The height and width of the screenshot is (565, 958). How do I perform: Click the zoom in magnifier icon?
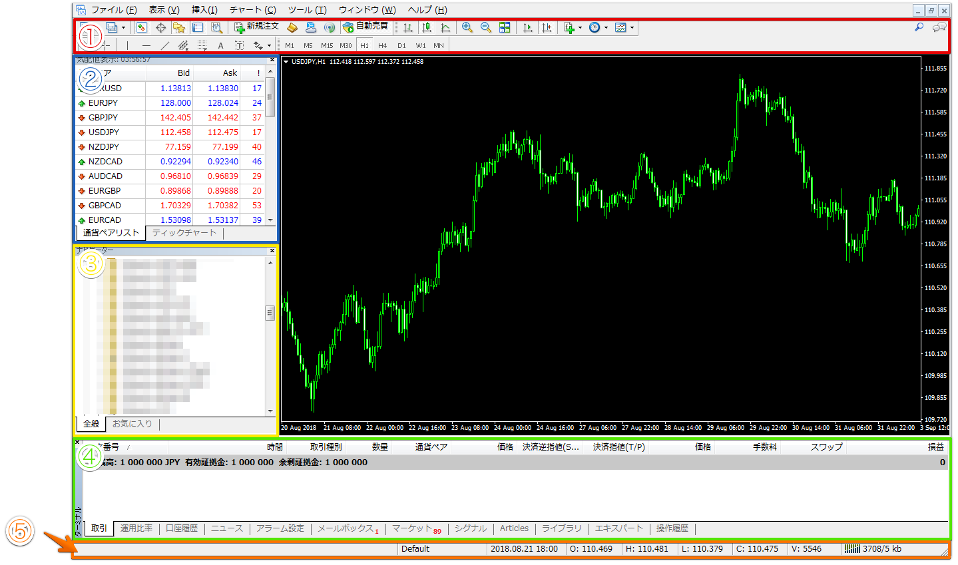[467, 27]
